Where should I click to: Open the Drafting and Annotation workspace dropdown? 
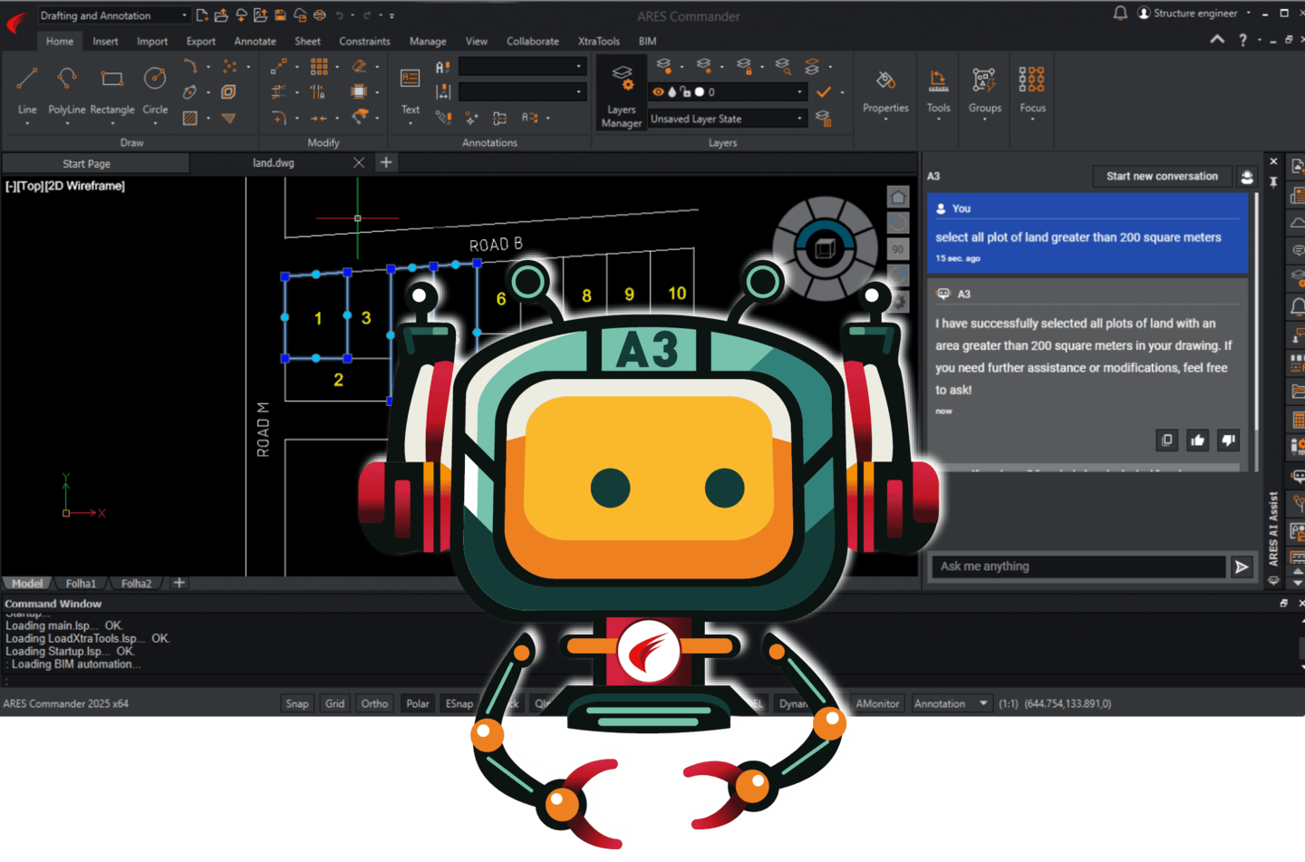coord(113,15)
